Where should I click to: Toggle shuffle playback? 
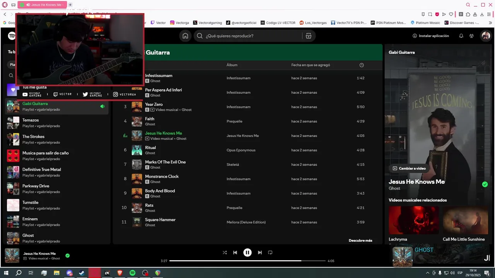[225, 253]
